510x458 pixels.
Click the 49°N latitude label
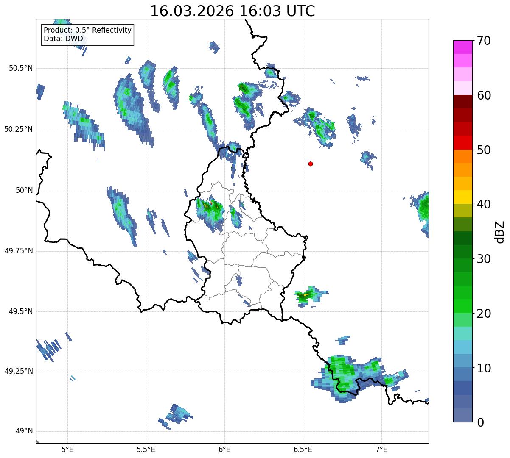pyautogui.click(x=25, y=431)
